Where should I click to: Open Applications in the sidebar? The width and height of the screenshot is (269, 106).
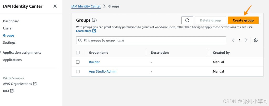tap(12, 60)
